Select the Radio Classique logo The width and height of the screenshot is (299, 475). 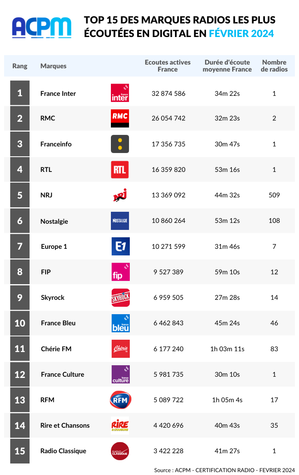click(120, 451)
